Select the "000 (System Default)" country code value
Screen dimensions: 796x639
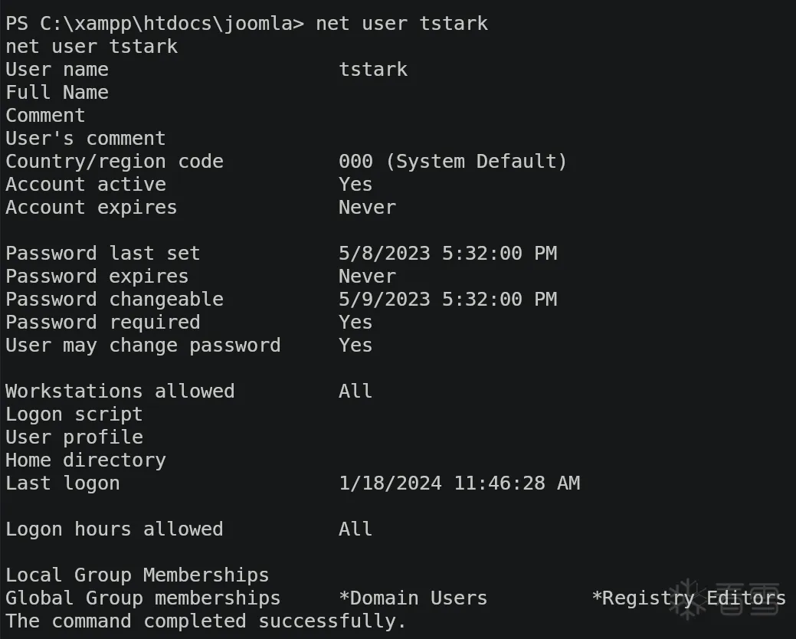453,161
